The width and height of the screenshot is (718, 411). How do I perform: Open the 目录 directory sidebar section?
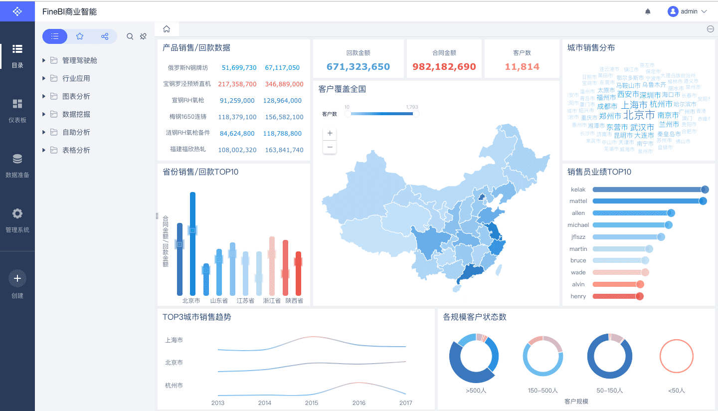tap(17, 55)
